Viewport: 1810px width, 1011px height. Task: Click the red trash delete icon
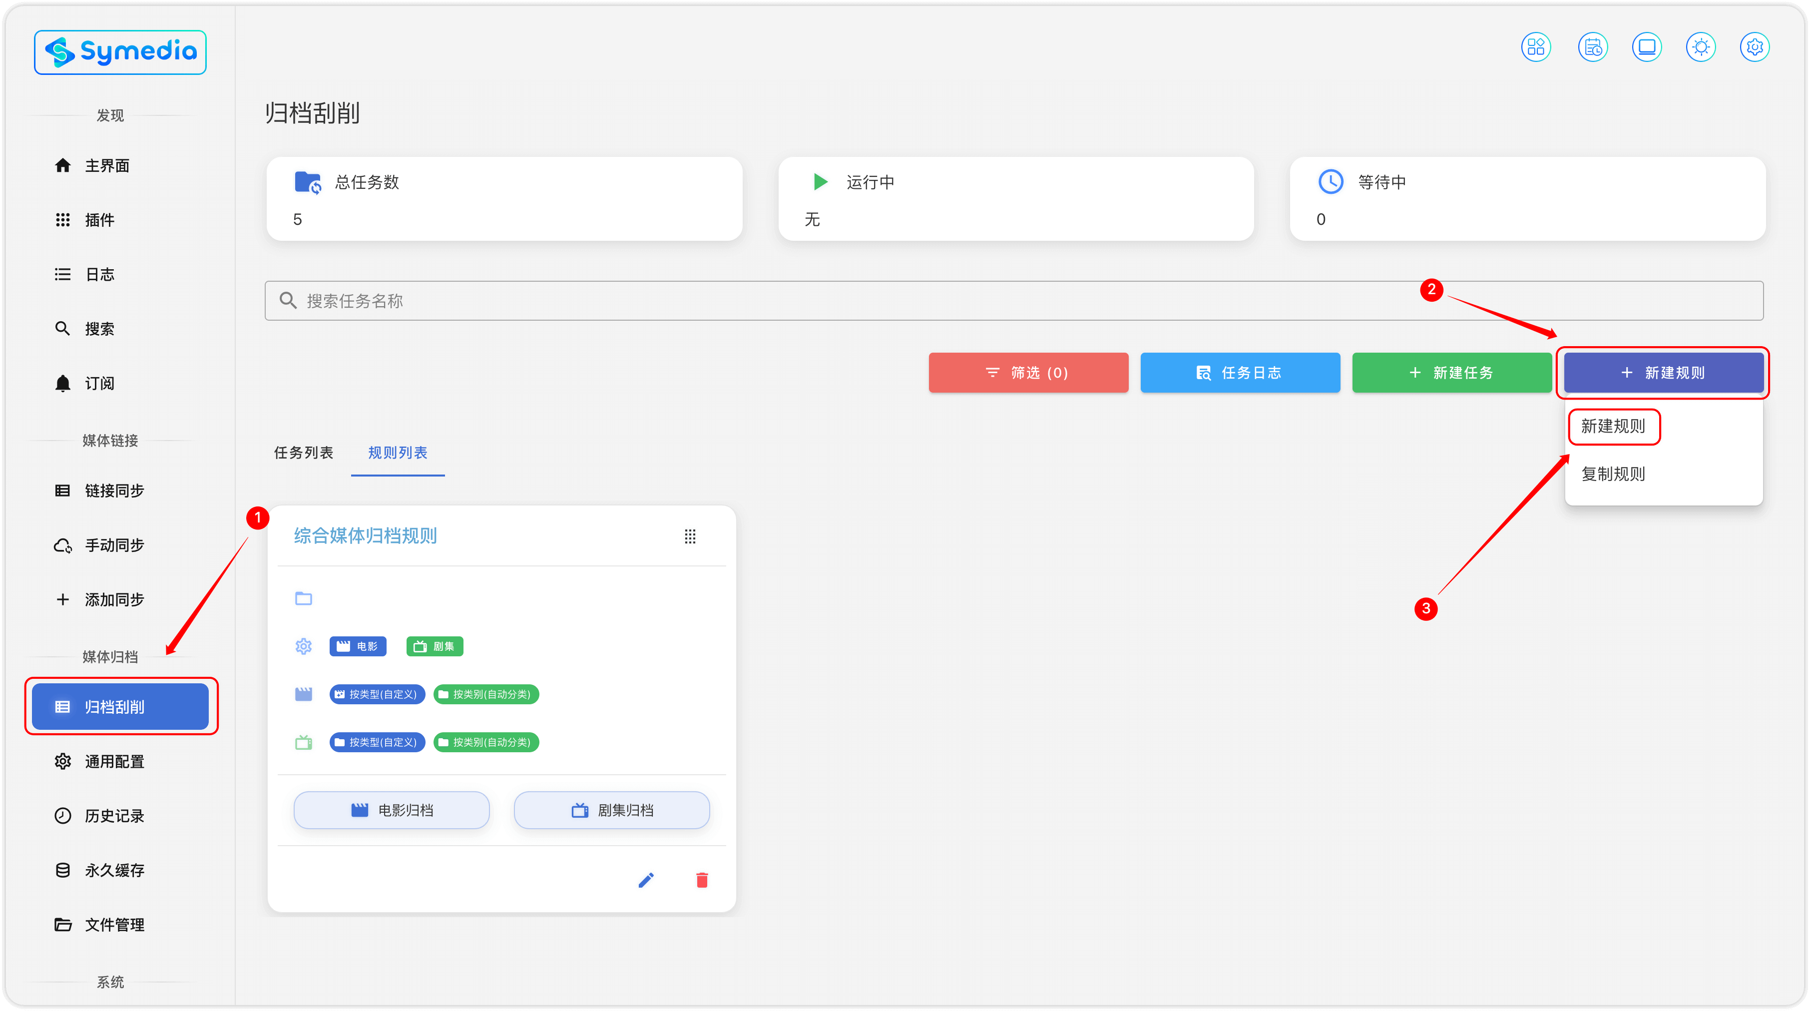pyautogui.click(x=701, y=880)
